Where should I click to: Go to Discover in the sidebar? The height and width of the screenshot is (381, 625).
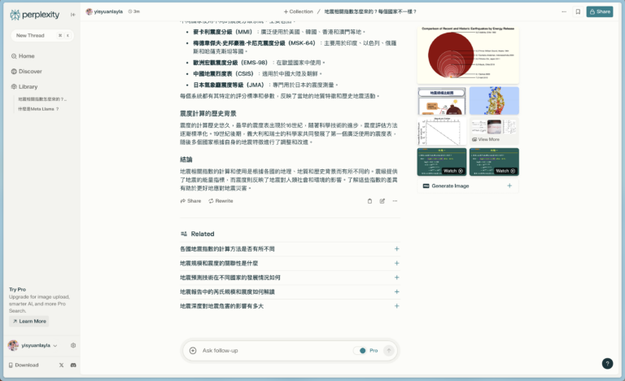(x=30, y=71)
